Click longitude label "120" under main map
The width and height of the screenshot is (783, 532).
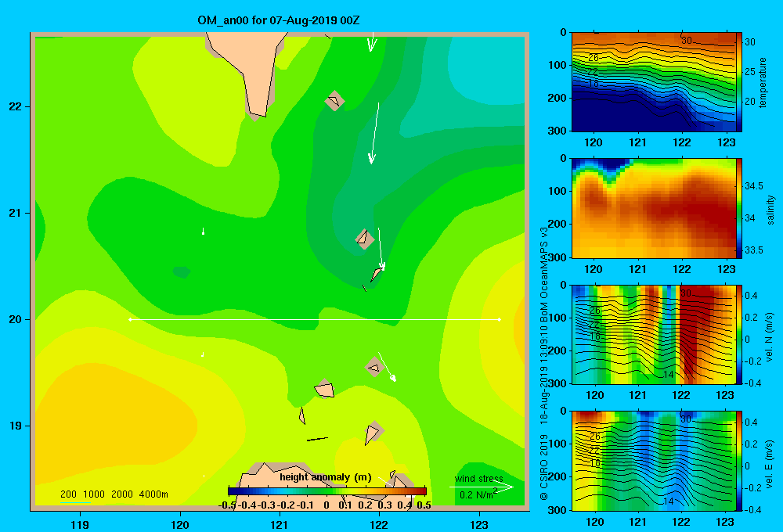point(180,525)
